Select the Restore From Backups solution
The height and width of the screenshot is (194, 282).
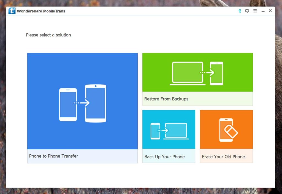pyautogui.click(x=197, y=79)
